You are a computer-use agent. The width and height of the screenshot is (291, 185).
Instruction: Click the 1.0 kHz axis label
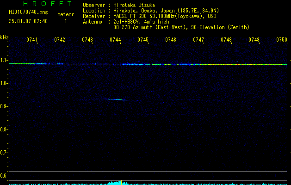tap(4, 83)
